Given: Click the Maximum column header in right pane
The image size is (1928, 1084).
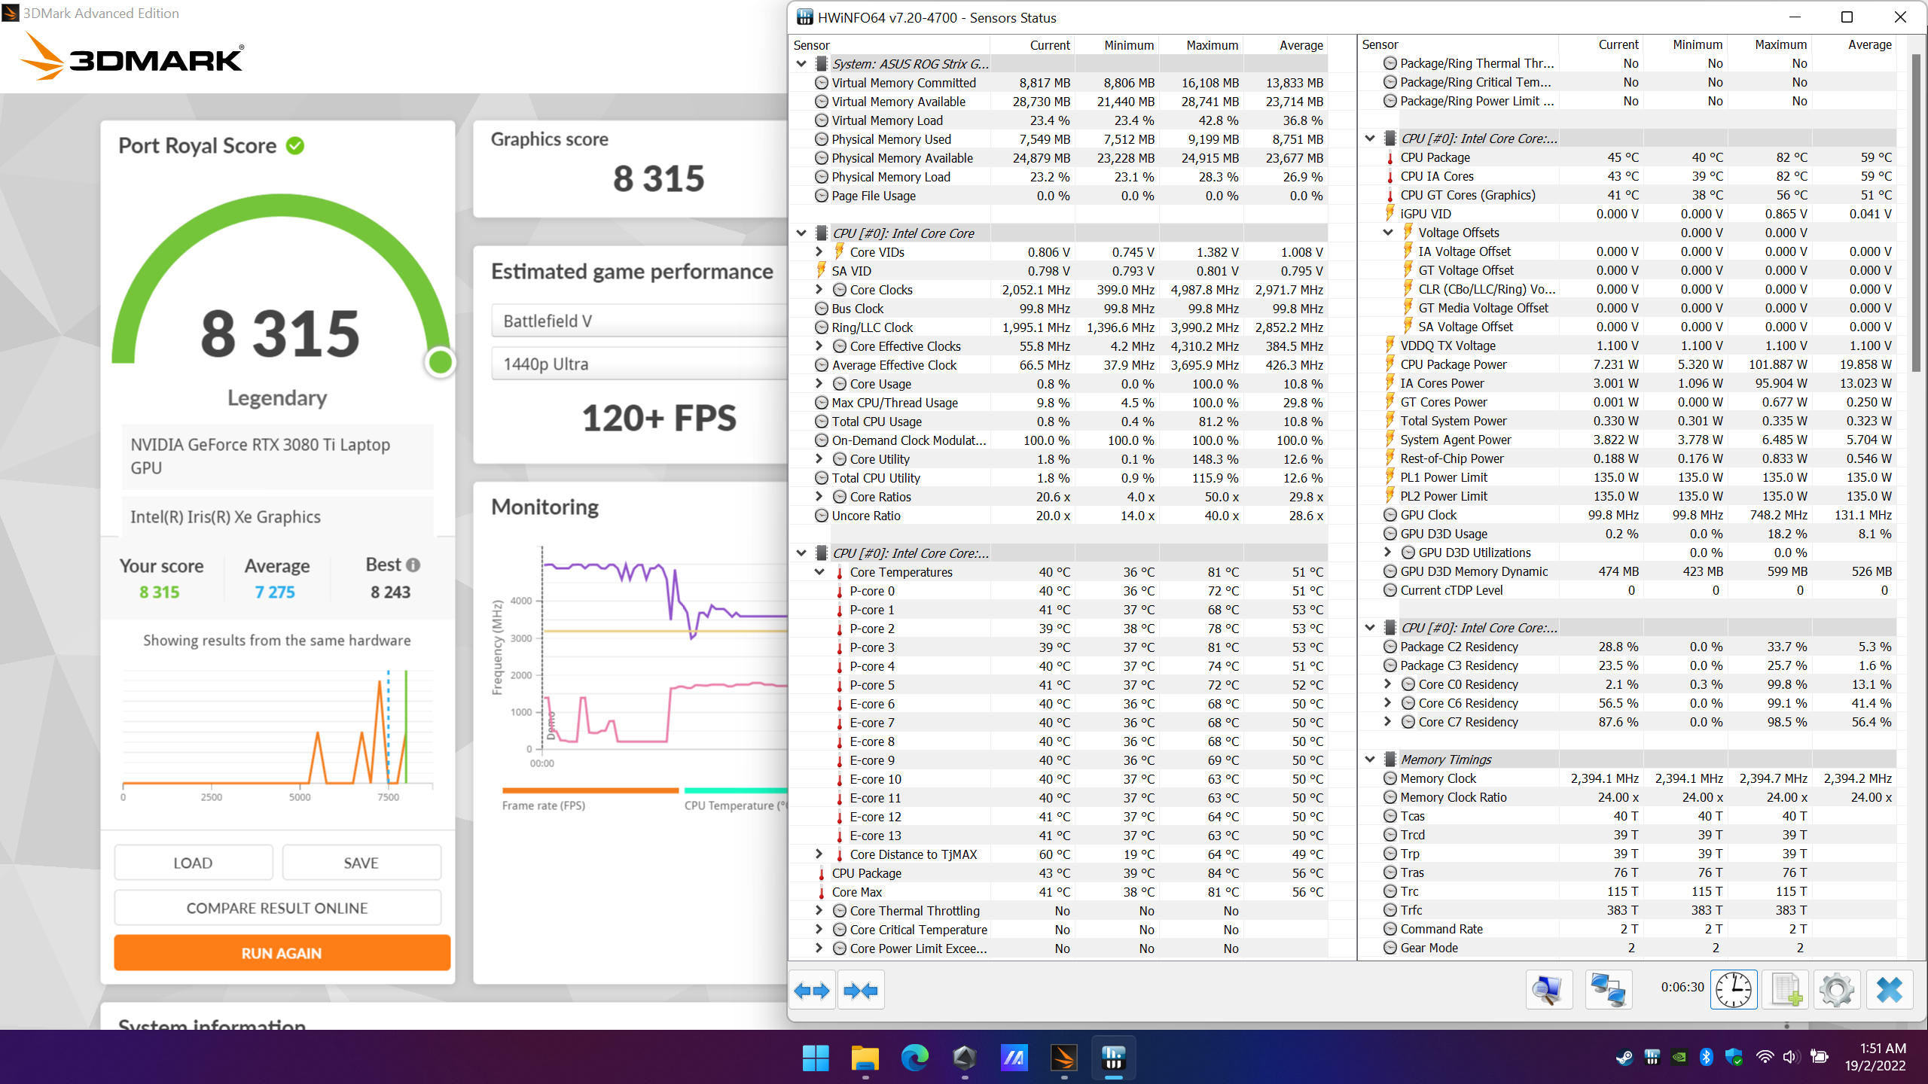Looking at the screenshot, I should pos(1780,44).
